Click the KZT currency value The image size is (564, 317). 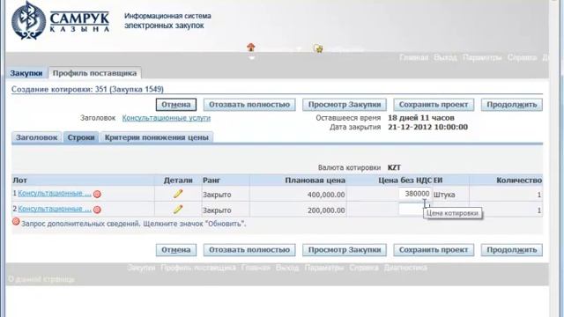coord(394,168)
